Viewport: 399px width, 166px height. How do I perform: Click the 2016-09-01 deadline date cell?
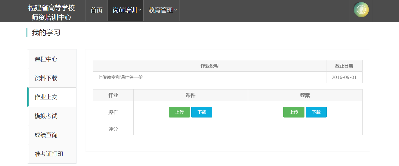point(344,77)
